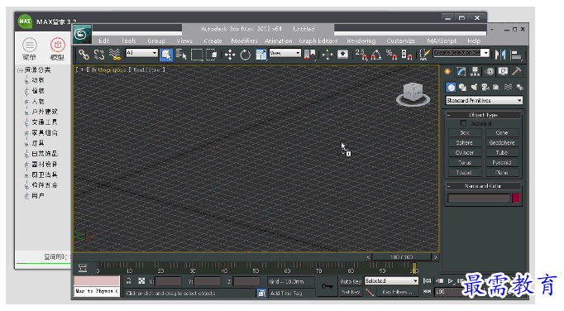Click the Align tool icon
Viewport: 564px width, 311px height.
516,55
